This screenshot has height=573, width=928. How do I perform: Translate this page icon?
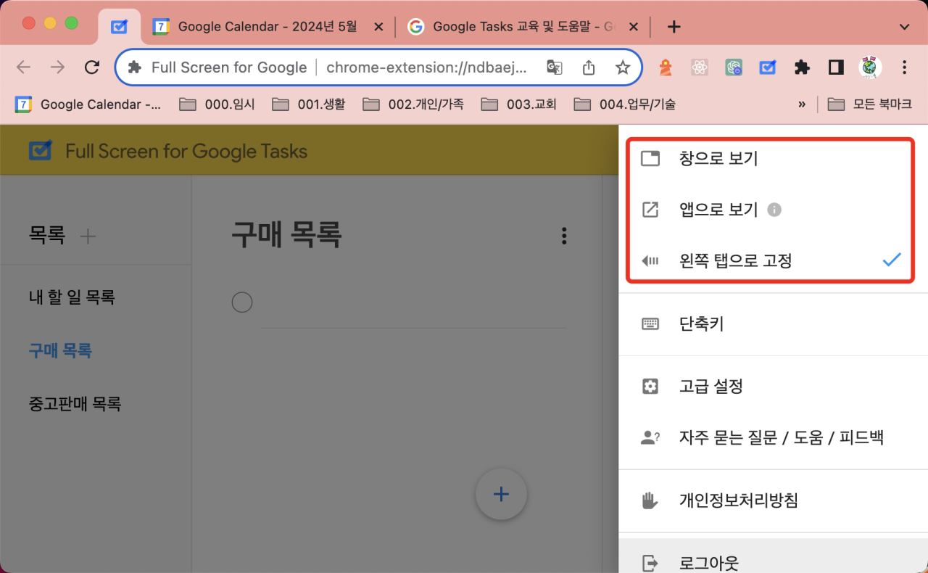555,67
